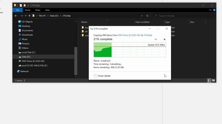Viewport: 222px width, 124px height.
Task: Click navigation pane scroll up arrow
Action: click(x=76, y=21)
